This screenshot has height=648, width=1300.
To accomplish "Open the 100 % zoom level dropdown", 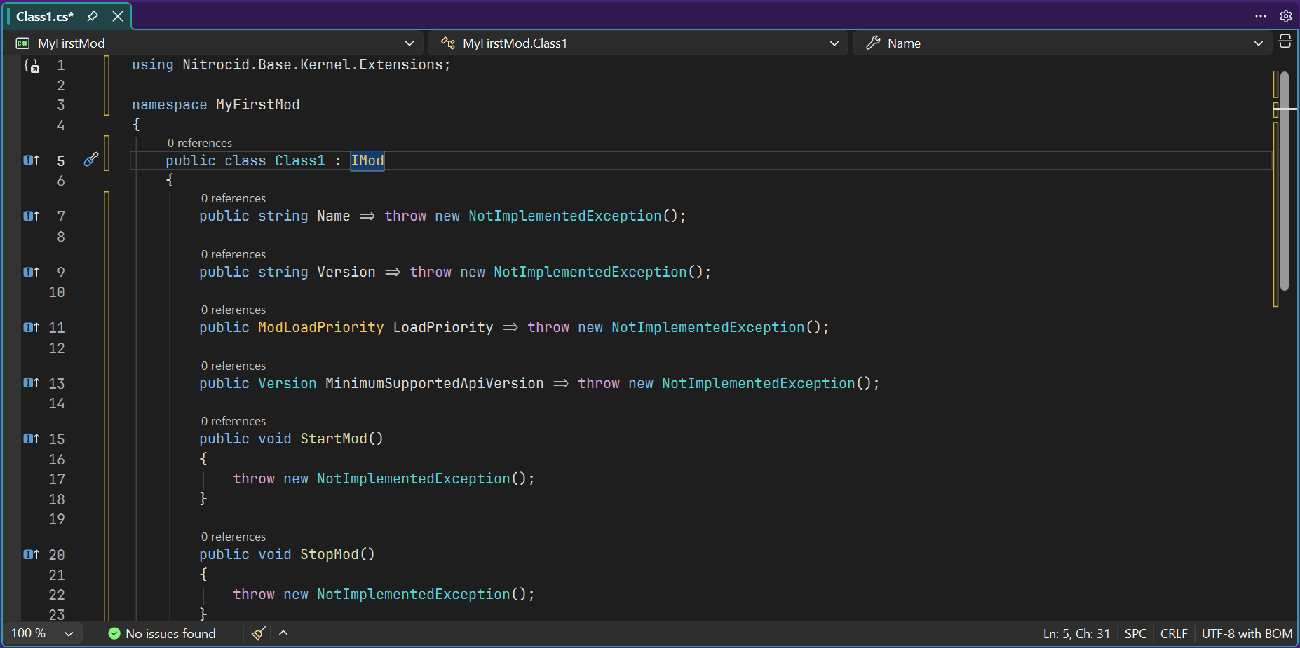I will pos(42,633).
